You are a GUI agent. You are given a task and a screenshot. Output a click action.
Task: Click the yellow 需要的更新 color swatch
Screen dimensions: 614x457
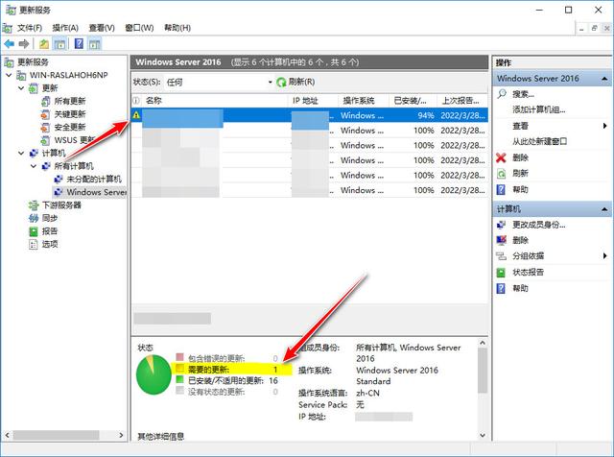click(x=179, y=369)
